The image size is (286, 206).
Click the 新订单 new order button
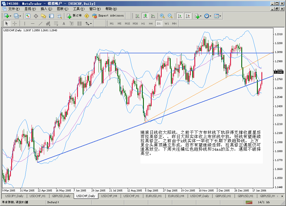[x=74, y=16]
